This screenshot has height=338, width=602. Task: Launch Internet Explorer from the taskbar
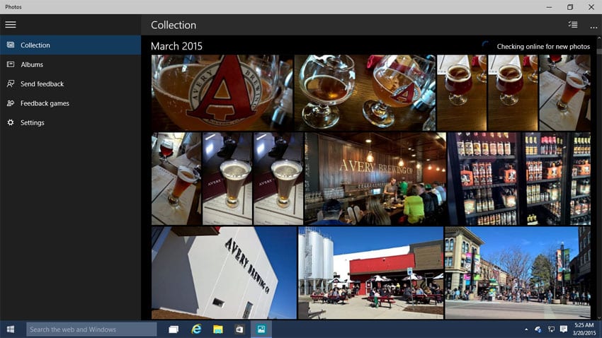tap(196, 330)
